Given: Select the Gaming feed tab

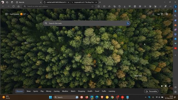Looking at the screenshot, I should 56,91.
